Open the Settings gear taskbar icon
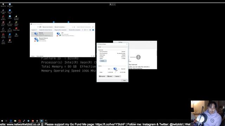The image size is (225, 126). tap(37, 121)
